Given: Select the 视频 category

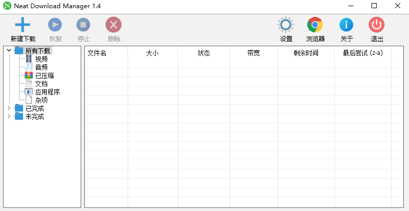Looking at the screenshot, I should tap(41, 59).
